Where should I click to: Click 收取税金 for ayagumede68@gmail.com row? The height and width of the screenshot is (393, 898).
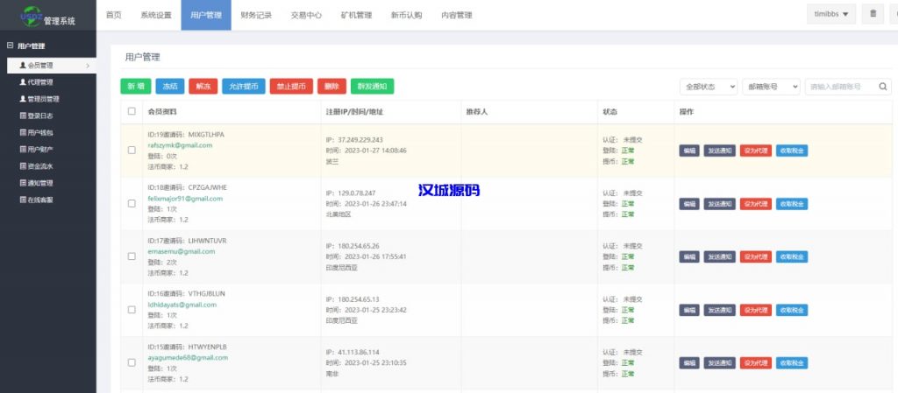click(x=792, y=363)
